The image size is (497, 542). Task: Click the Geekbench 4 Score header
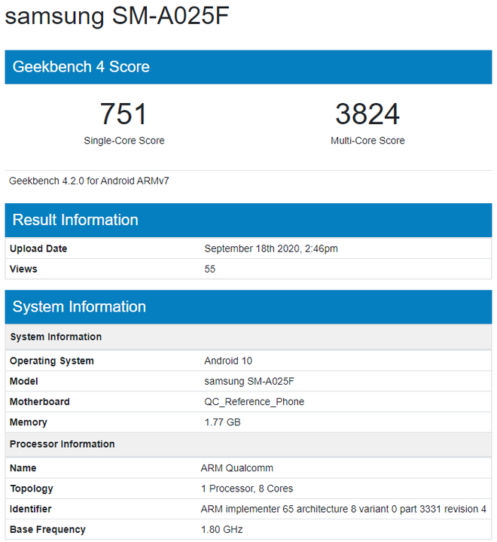(x=248, y=67)
